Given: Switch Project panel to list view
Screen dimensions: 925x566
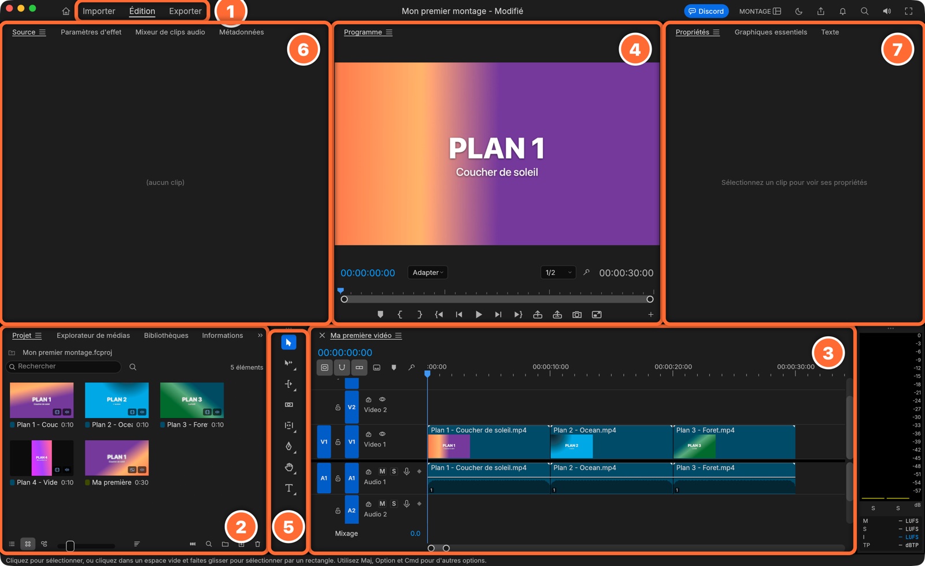Looking at the screenshot, I should coord(12,544).
